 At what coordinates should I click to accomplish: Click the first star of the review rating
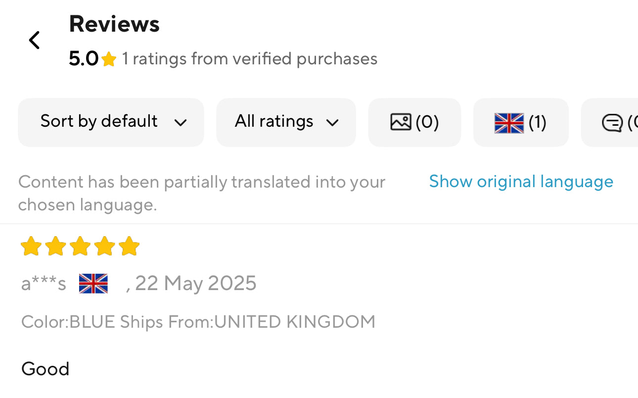pyautogui.click(x=31, y=246)
